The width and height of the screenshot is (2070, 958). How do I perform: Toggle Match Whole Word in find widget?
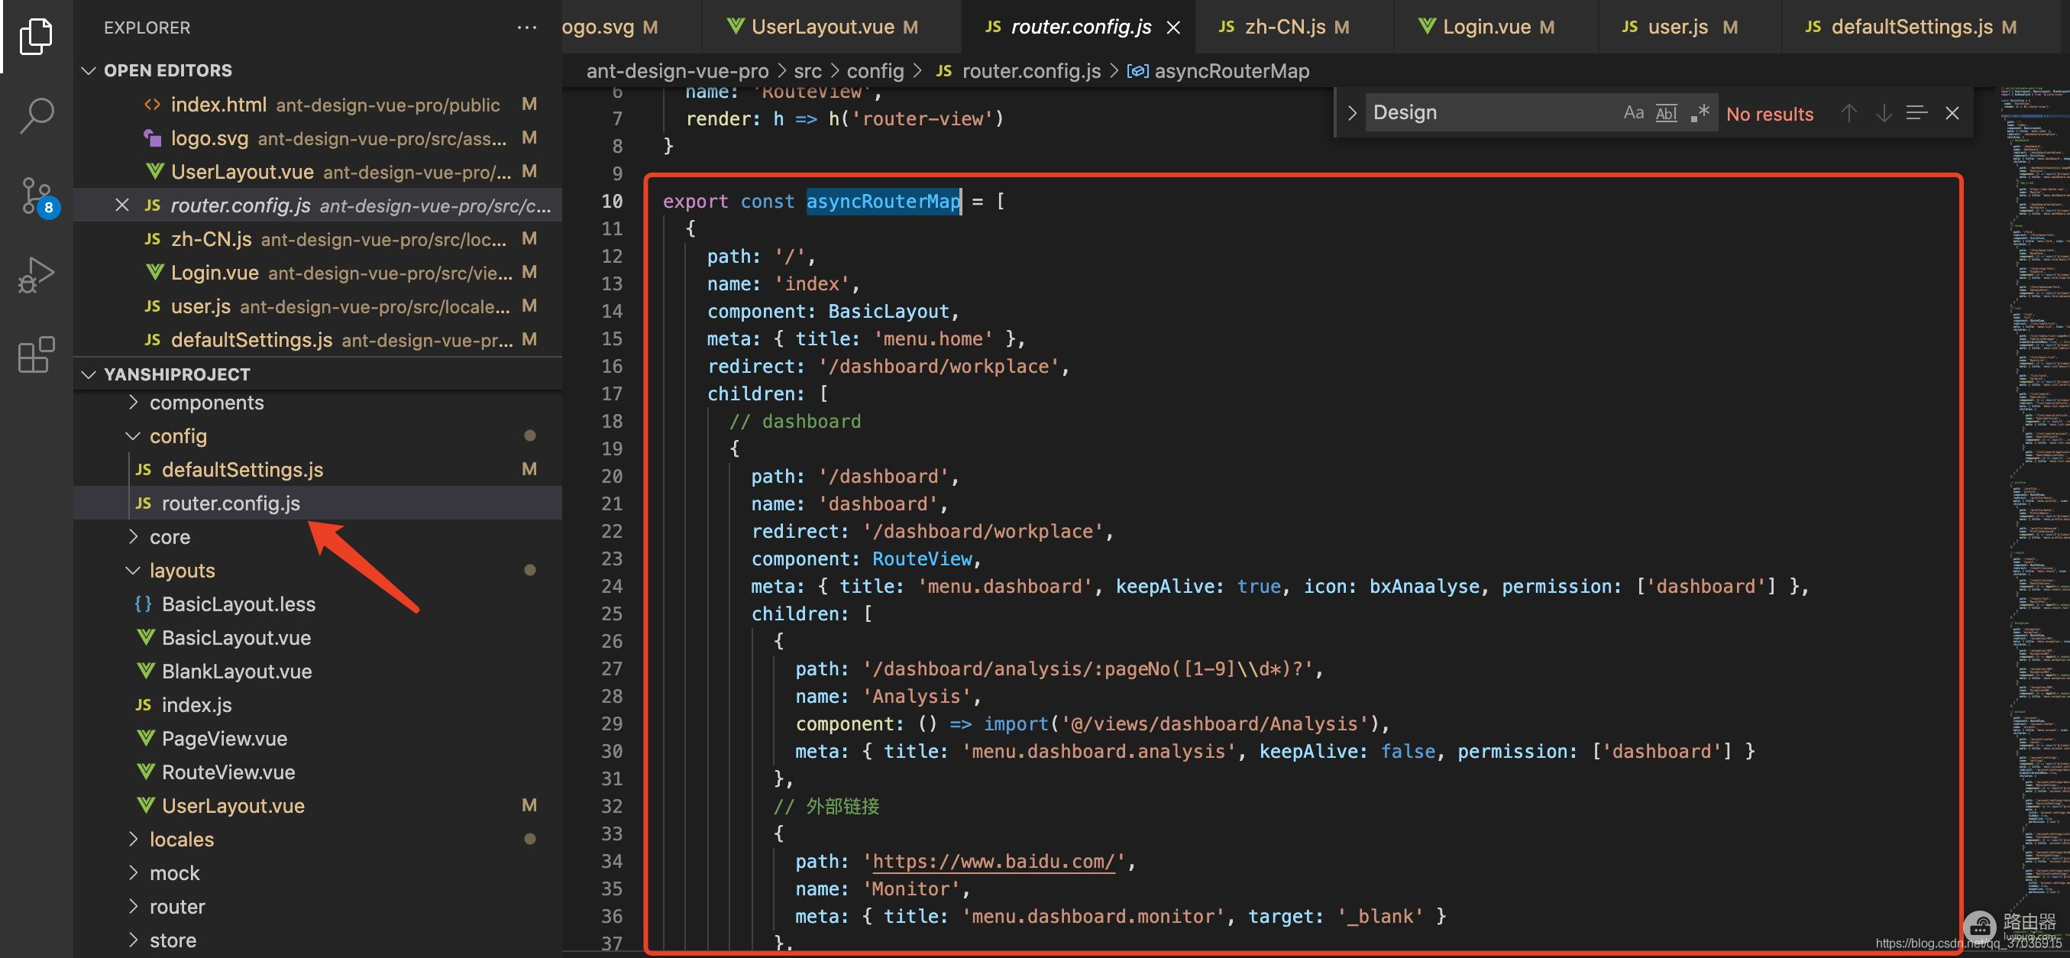point(1667,112)
